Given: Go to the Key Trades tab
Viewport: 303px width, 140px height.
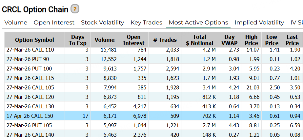Looking at the screenshot, I should [146, 23].
